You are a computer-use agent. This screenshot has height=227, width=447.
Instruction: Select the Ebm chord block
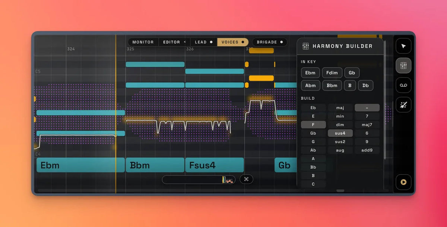coord(80,165)
